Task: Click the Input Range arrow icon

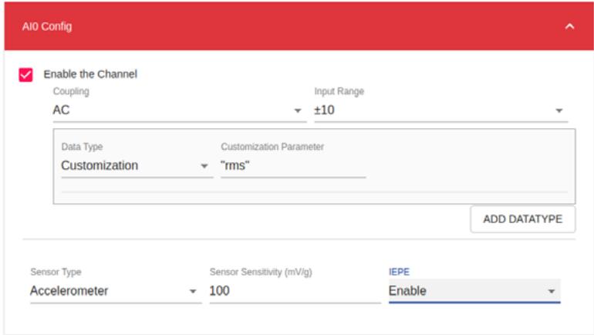Action: [x=559, y=110]
